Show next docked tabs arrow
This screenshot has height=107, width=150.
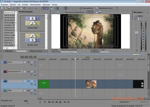(x=47, y=51)
